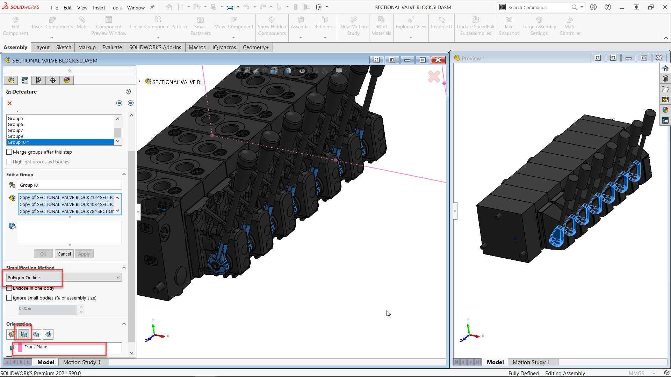Open the ConfigurationManager tab icon

tap(39, 80)
